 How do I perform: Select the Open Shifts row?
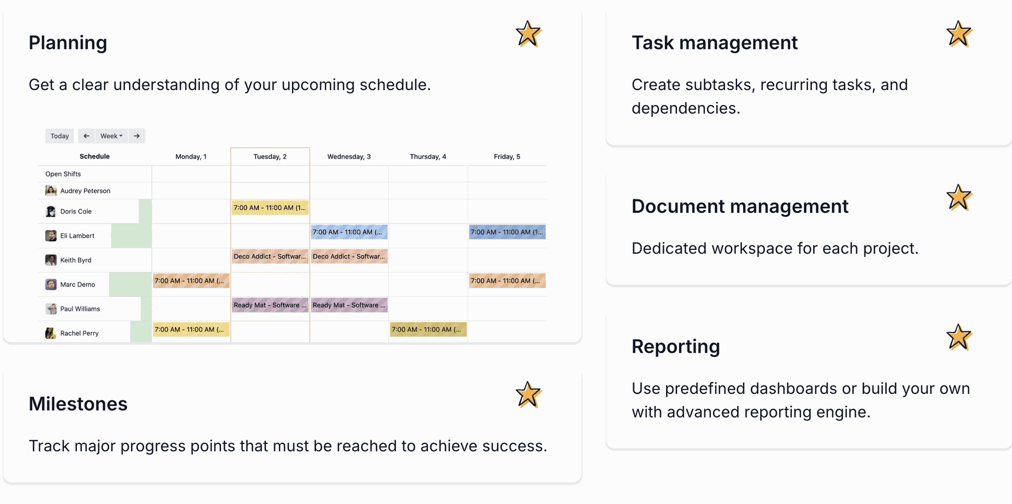point(293,174)
